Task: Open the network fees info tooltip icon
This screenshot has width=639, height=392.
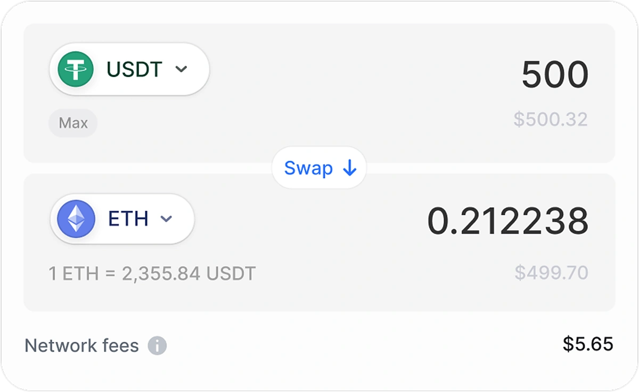Action: pyautogui.click(x=157, y=346)
